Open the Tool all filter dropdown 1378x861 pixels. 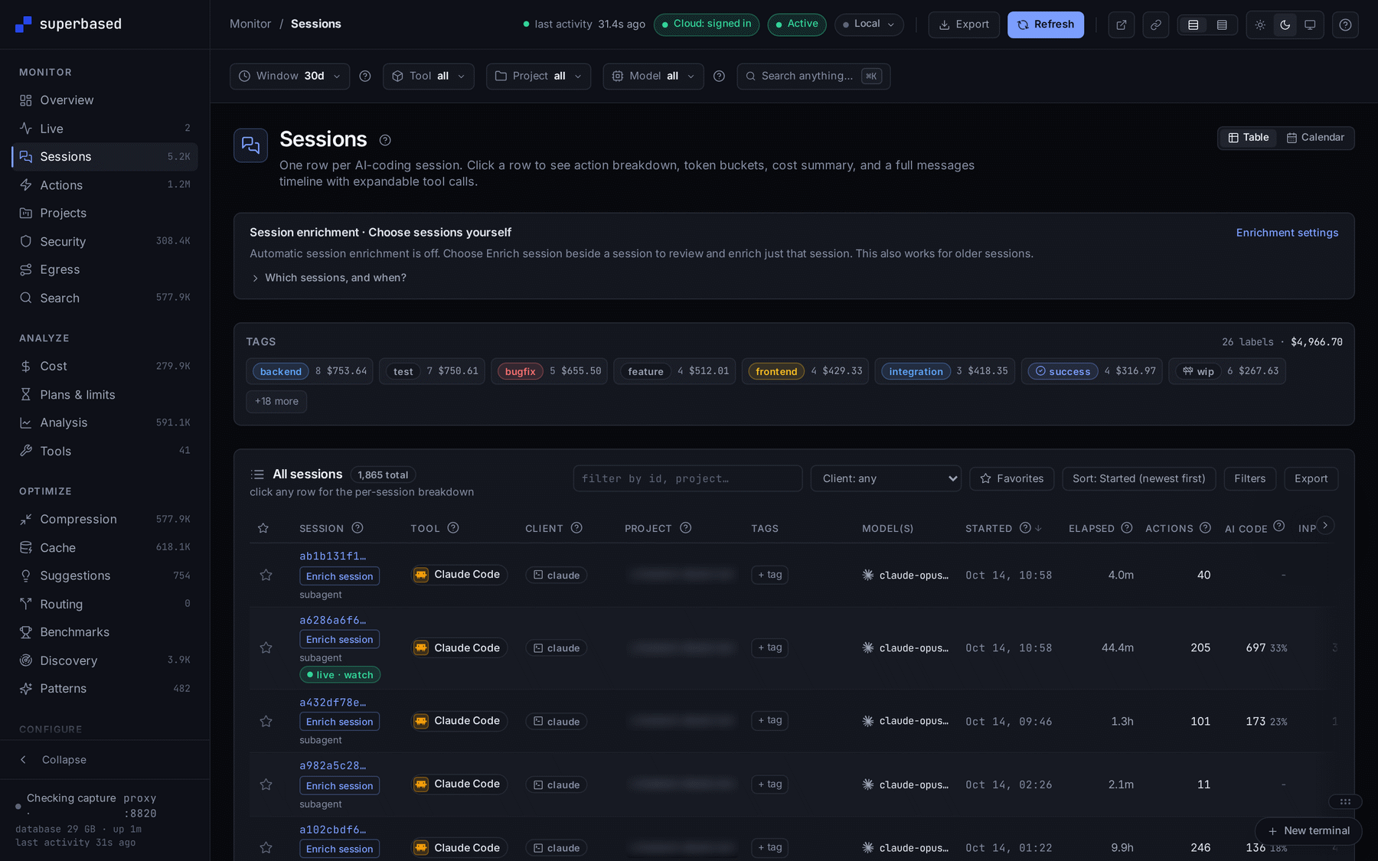pyautogui.click(x=429, y=76)
